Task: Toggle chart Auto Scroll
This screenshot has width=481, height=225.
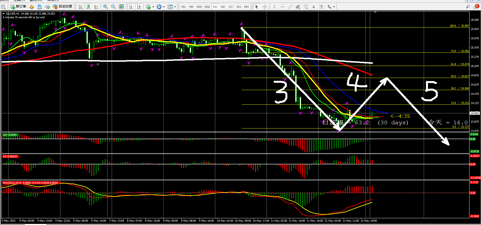Action: pyautogui.click(x=131, y=7)
